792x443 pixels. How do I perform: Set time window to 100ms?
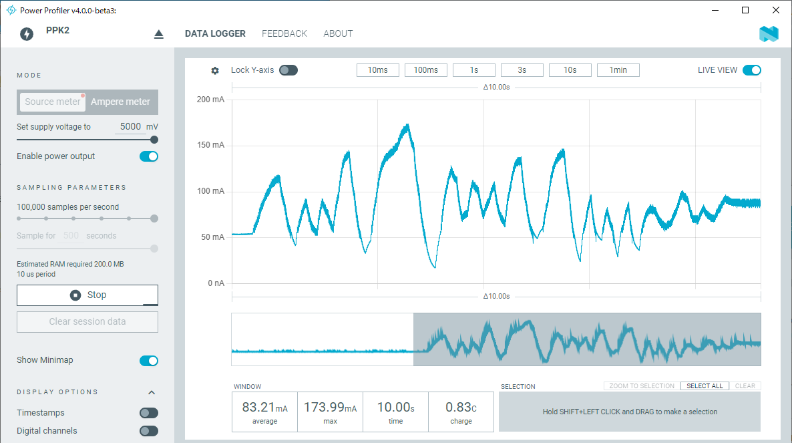[x=426, y=70]
